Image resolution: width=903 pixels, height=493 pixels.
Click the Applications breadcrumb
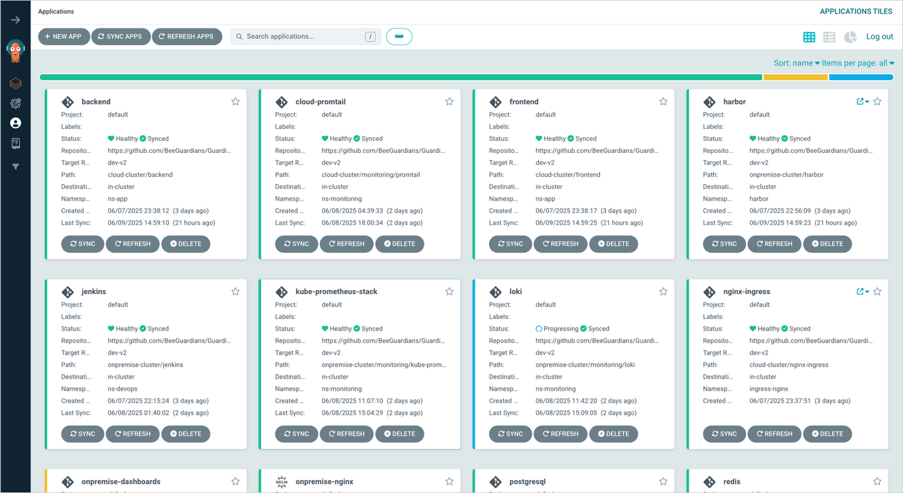coord(56,11)
